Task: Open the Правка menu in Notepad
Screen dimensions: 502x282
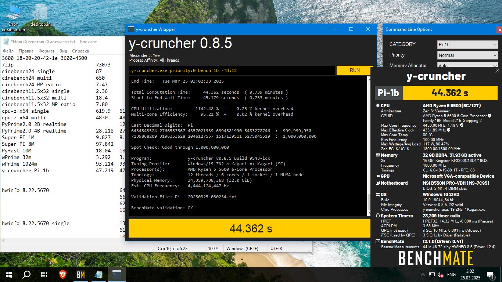Action: 26,51
